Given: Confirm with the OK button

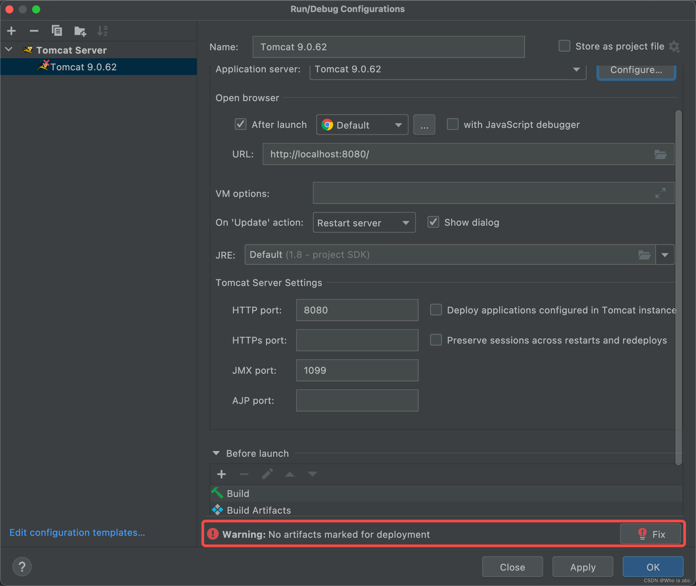Looking at the screenshot, I should pos(653,567).
